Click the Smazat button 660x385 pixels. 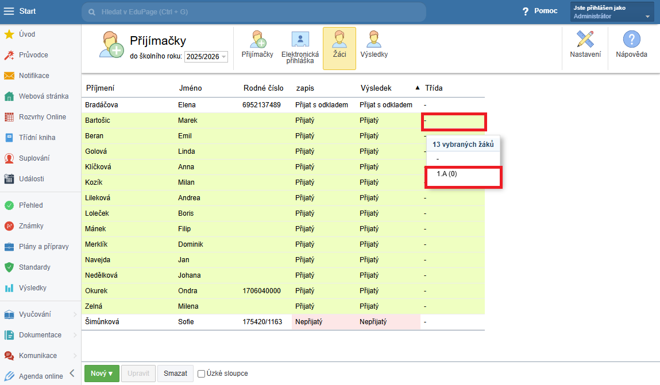tap(176, 374)
